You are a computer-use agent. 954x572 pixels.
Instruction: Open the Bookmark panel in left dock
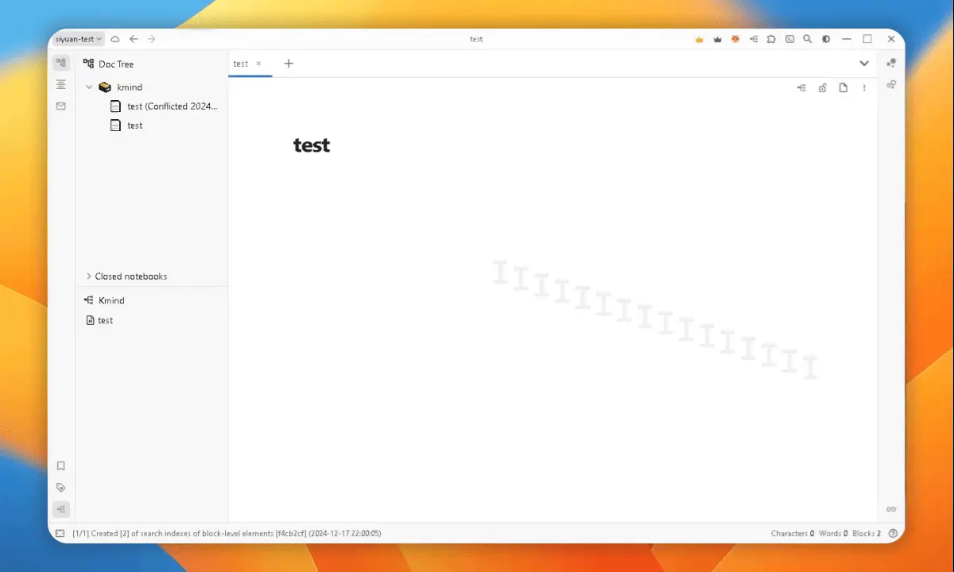coord(61,466)
